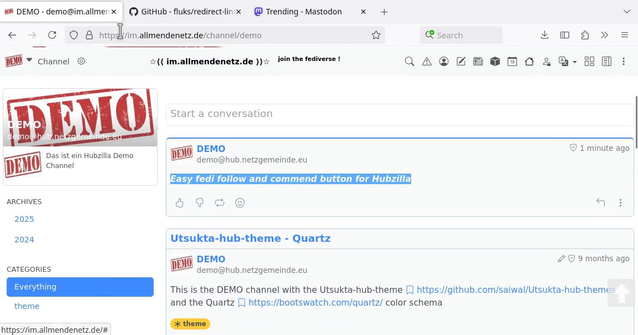Open the calendar app icon in the navbar
Screen dimensions: 638x335
(x=512, y=62)
